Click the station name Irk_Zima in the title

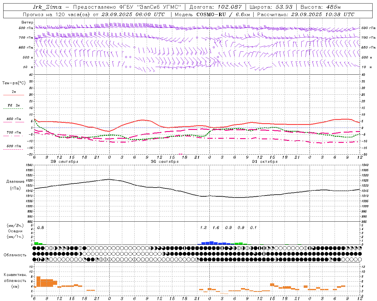(47, 7)
